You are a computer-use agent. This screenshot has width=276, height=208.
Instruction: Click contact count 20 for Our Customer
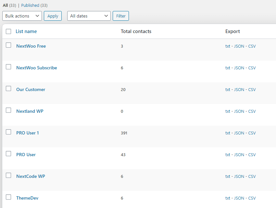click(123, 90)
